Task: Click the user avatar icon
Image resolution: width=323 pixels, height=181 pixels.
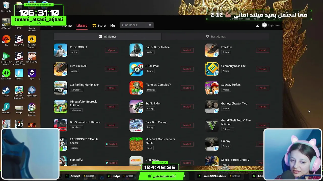Action: 264,25
